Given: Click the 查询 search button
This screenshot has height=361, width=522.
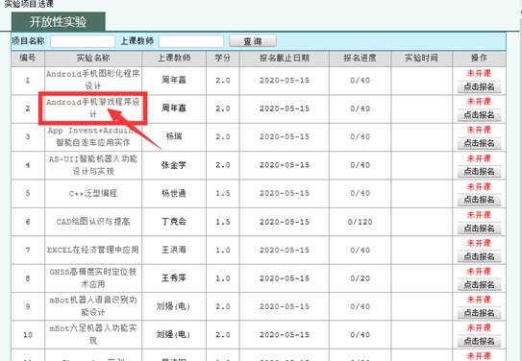Looking at the screenshot, I should tap(253, 41).
